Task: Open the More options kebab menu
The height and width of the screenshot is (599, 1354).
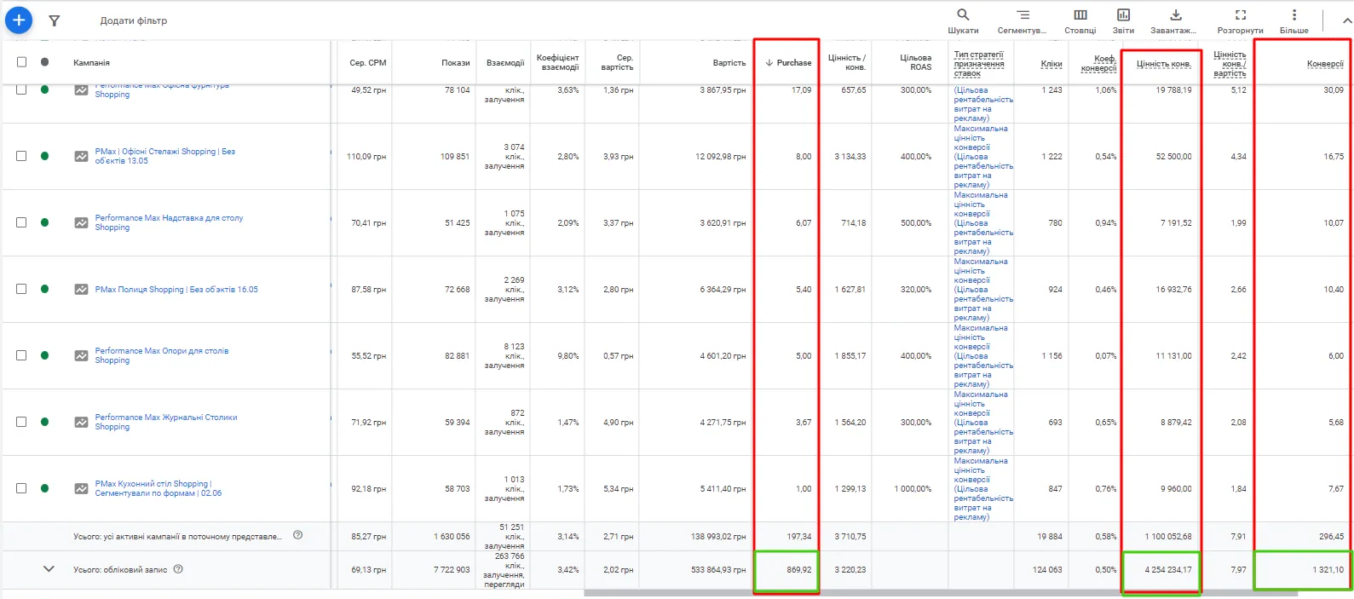Action: coord(1294,15)
